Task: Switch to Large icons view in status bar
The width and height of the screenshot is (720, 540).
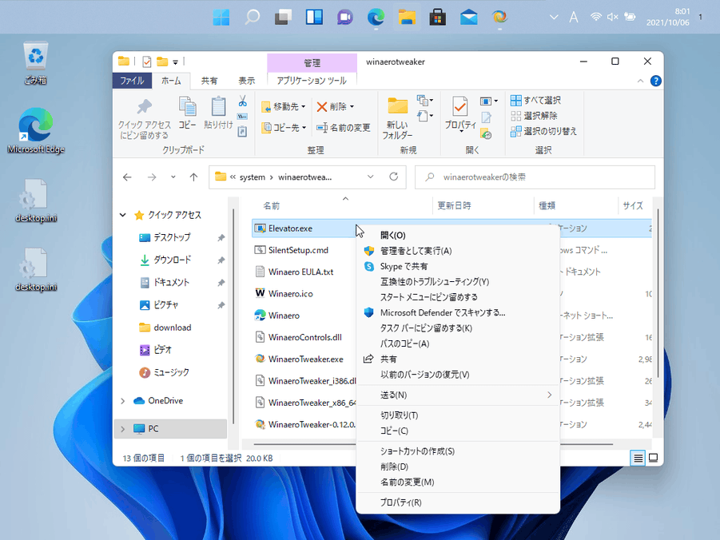Action: point(653,458)
